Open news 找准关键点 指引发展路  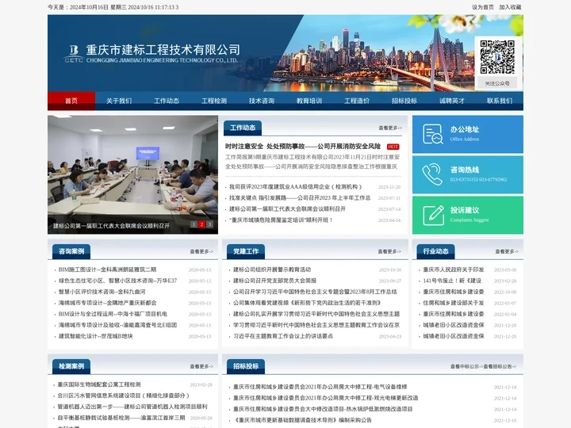pyautogui.click(x=300, y=198)
